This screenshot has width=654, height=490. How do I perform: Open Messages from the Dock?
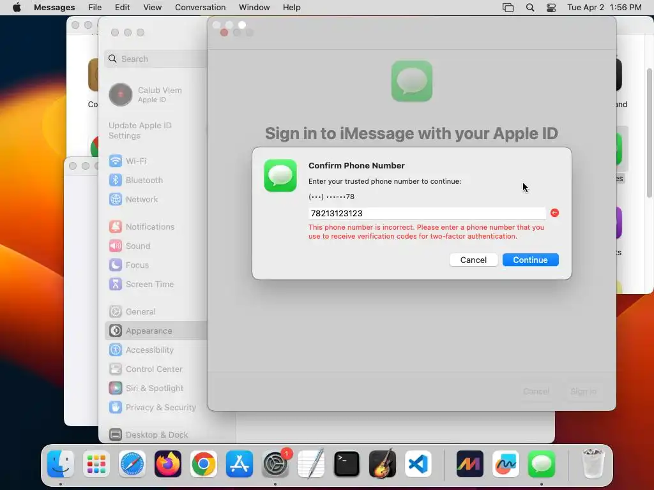tap(542, 464)
